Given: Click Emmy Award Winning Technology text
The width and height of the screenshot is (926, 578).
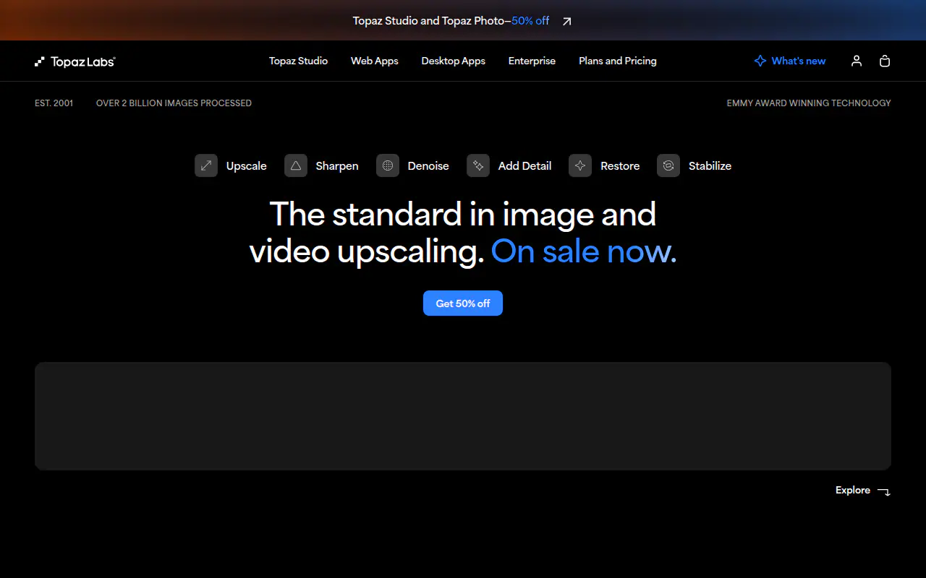Looking at the screenshot, I should tap(809, 103).
